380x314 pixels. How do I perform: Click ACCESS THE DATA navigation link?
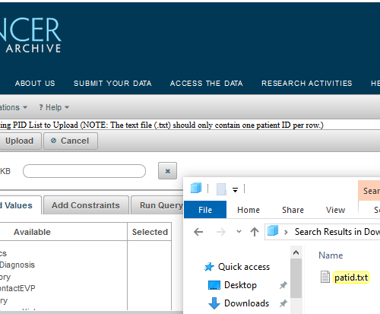click(x=207, y=84)
